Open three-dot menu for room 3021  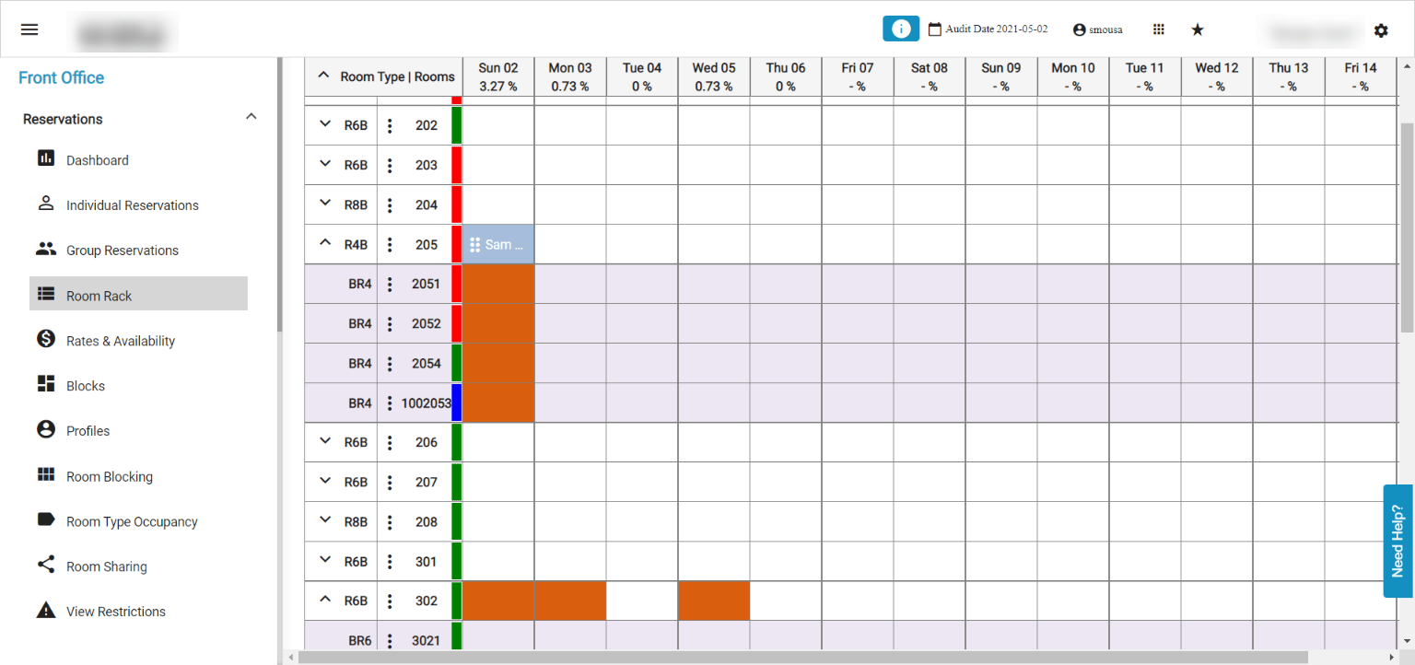click(390, 640)
